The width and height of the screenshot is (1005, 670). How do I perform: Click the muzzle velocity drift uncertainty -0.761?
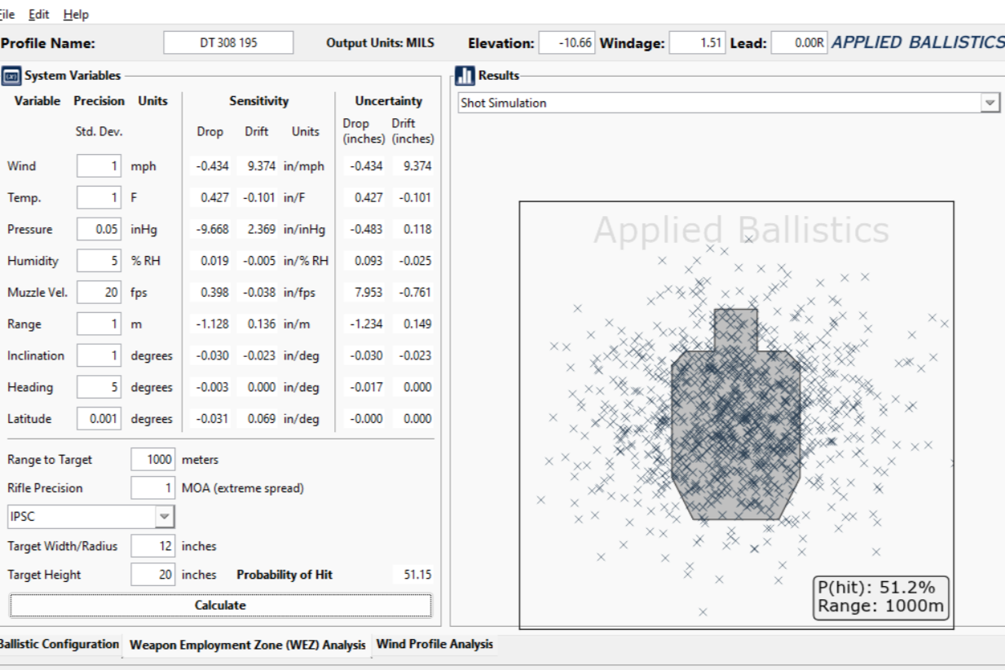415,292
